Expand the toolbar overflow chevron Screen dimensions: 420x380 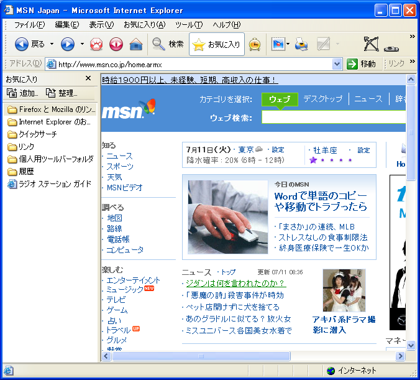(x=413, y=36)
